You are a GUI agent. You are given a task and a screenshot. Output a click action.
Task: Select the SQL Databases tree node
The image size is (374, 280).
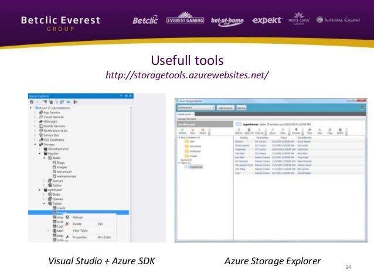[52, 140]
